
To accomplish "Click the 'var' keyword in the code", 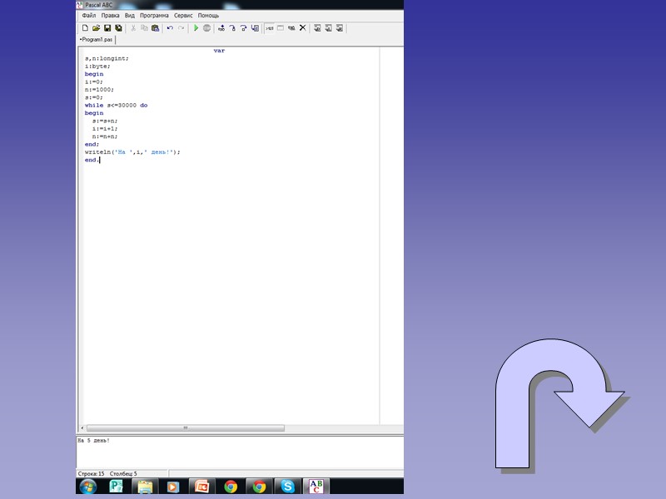I will (x=219, y=51).
